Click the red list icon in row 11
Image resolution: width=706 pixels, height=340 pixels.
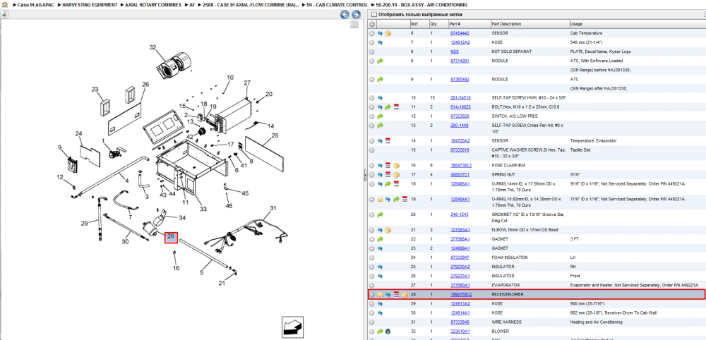tap(396, 107)
